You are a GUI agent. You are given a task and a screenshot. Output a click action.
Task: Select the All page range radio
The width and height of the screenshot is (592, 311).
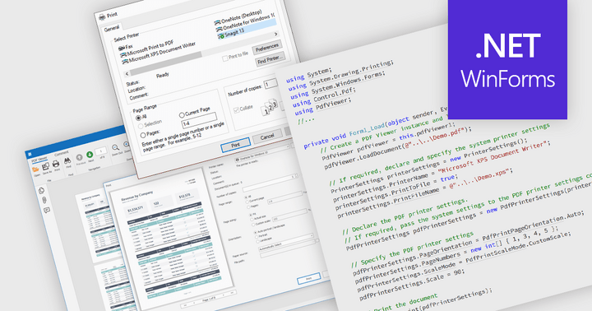(139, 118)
